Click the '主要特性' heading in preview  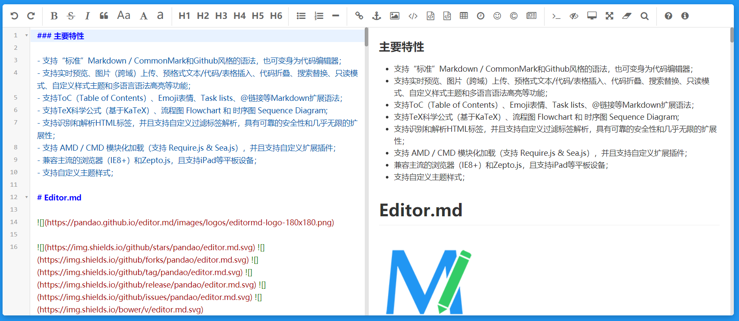click(x=401, y=47)
